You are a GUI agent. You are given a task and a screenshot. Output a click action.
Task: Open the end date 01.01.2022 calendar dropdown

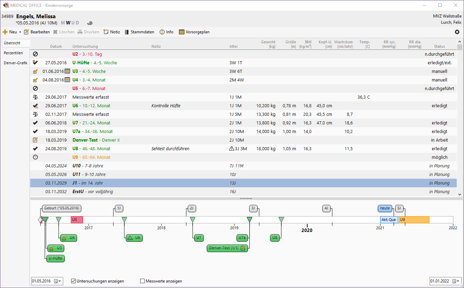[455, 281]
